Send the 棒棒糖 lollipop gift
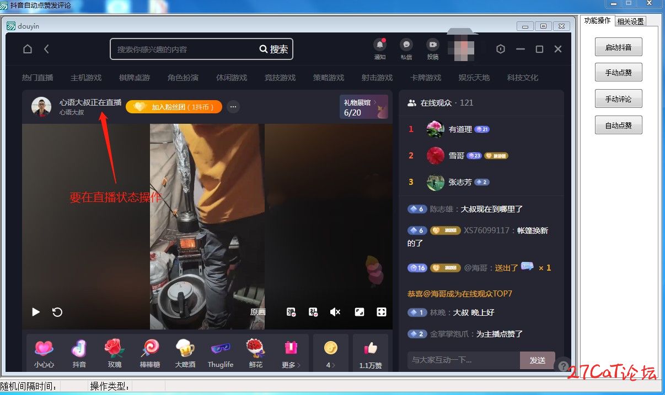665x395 pixels. pos(150,353)
